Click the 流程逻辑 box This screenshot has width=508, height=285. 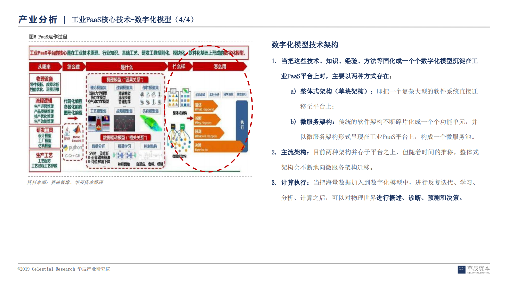tap(44, 111)
